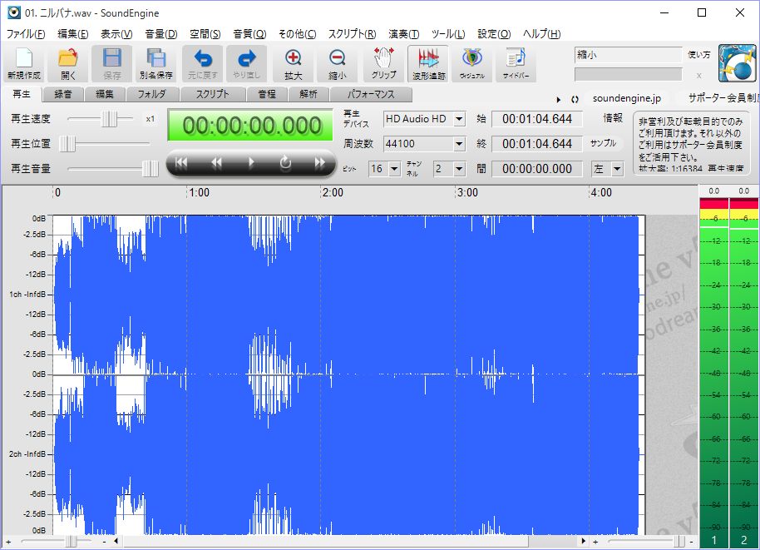Image resolution: width=760 pixels, height=550 pixels.
Task: Click the 再生速度 speed slider
Action: click(101, 119)
